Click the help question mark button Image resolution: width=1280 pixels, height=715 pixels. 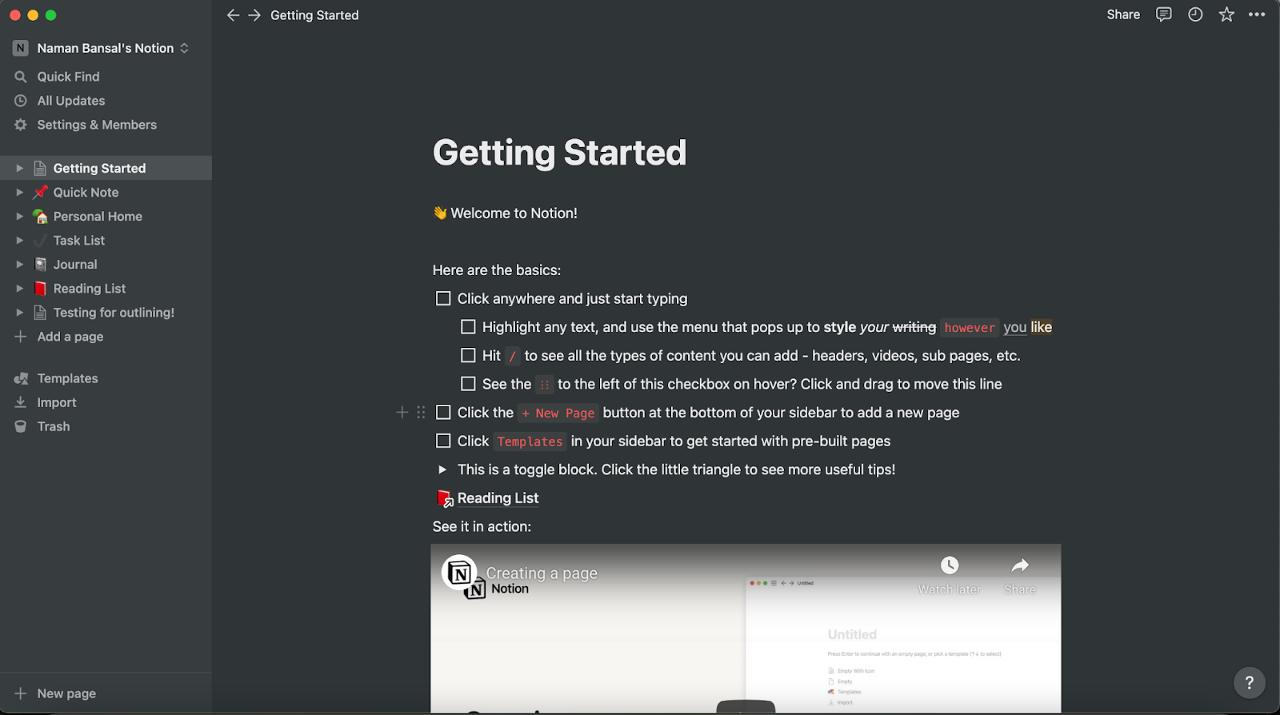click(1249, 682)
